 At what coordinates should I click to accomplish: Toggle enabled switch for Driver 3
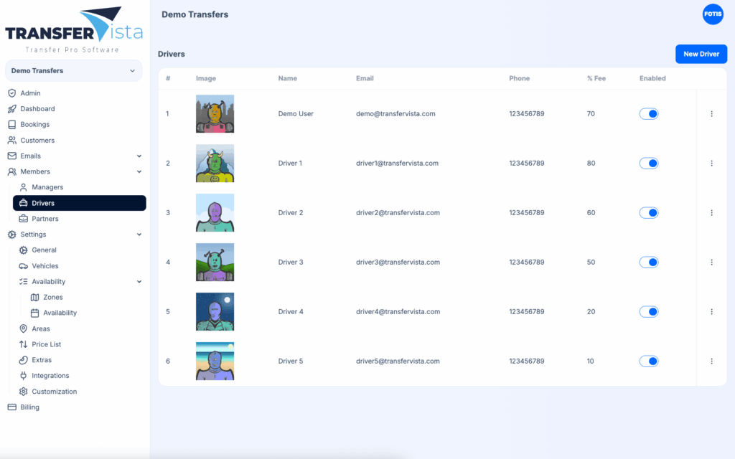[649, 262]
